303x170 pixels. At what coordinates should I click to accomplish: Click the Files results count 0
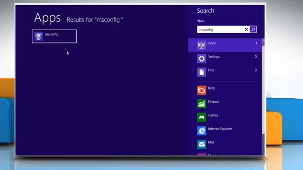256,70
